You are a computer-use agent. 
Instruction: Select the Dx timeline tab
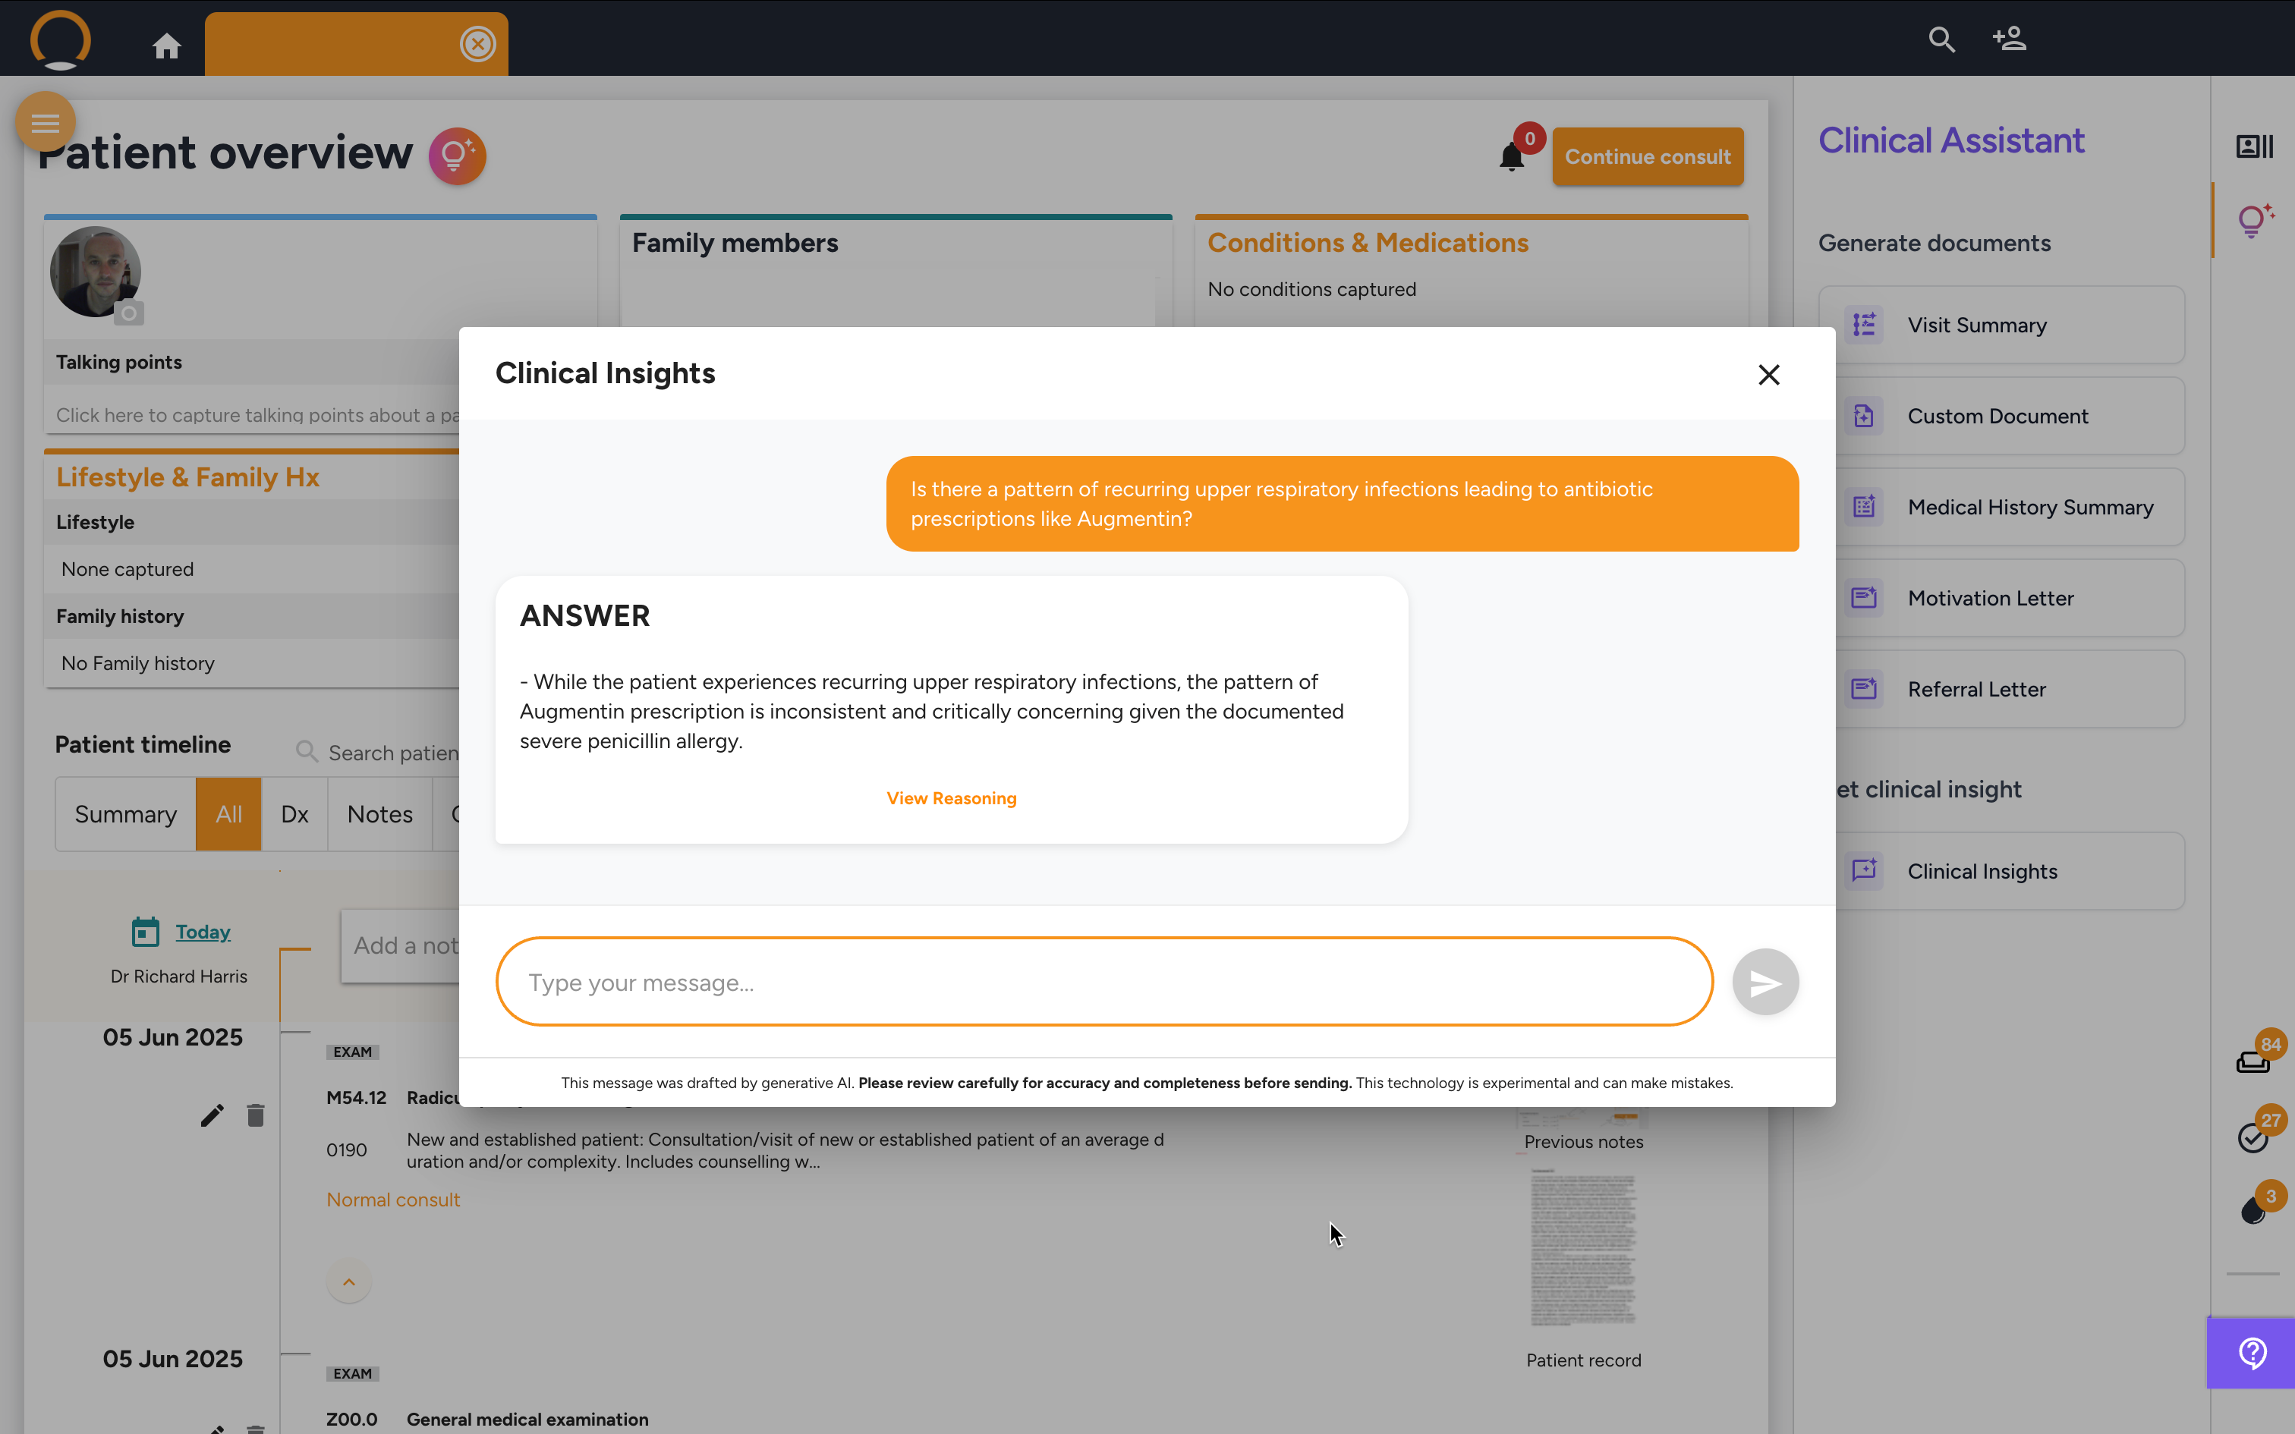[x=294, y=815]
